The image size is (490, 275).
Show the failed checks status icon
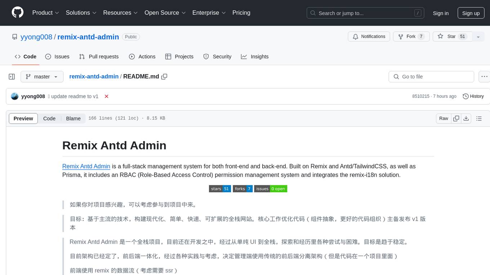(106, 96)
